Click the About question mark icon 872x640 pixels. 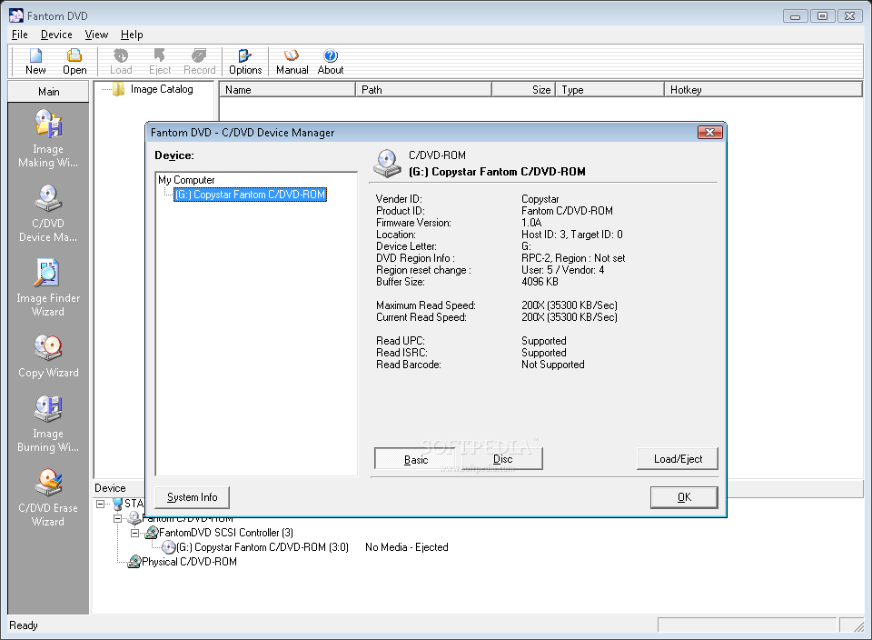[331, 55]
